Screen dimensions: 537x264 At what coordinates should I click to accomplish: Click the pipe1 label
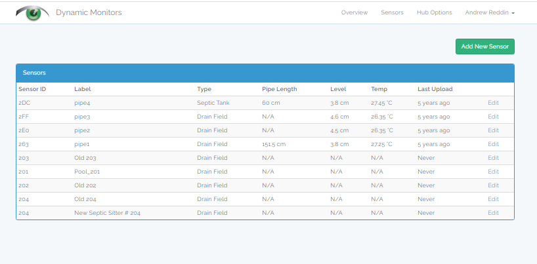point(82,144)
